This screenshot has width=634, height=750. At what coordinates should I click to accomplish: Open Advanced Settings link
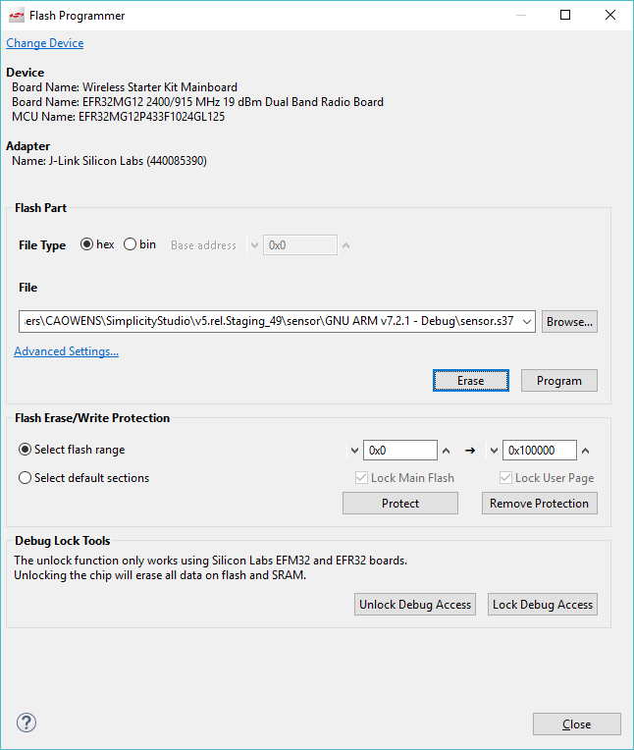pos(66,351)
